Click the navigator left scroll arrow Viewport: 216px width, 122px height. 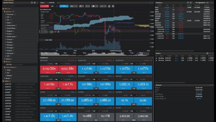(40, 54)
